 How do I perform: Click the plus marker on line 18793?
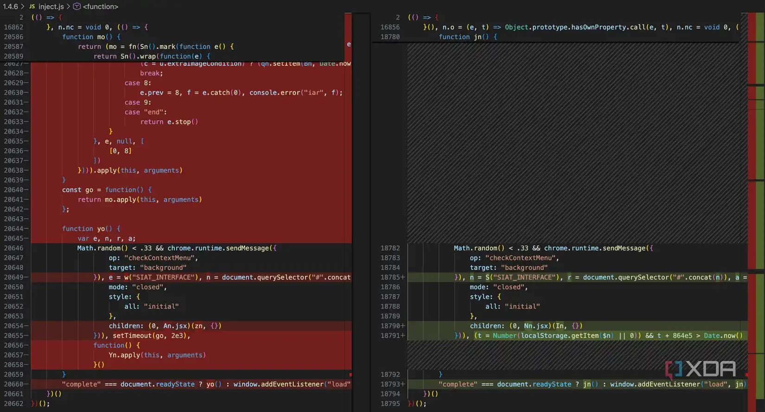click(402, 384)
